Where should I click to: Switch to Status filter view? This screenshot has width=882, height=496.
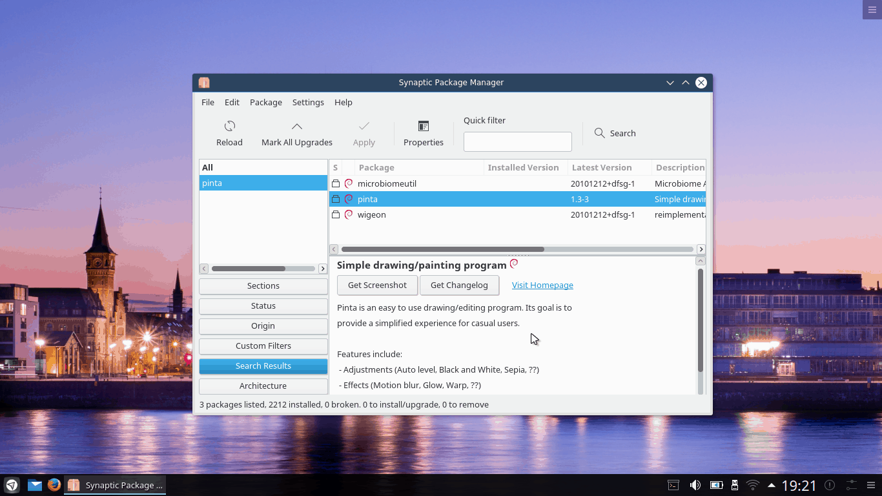point(263,305)
